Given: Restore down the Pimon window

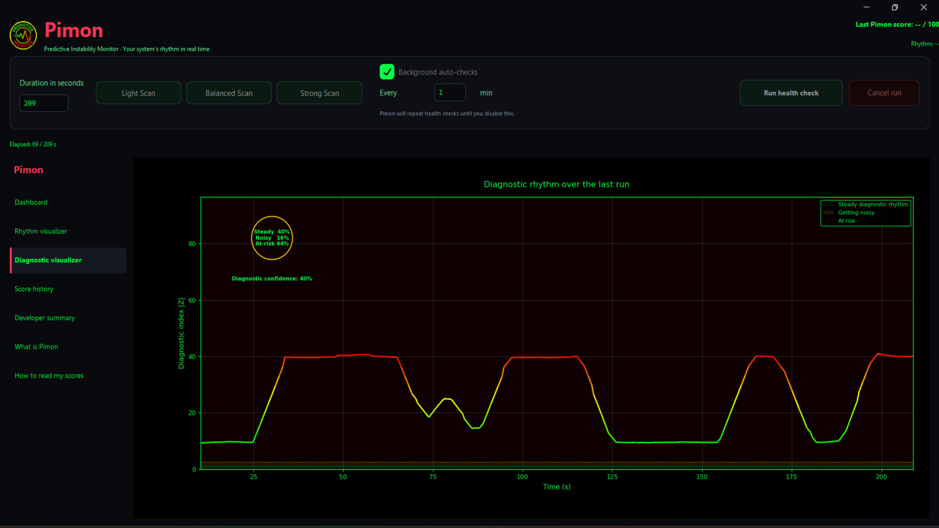Looking at the screenshot, I should (x=894, y=7).
